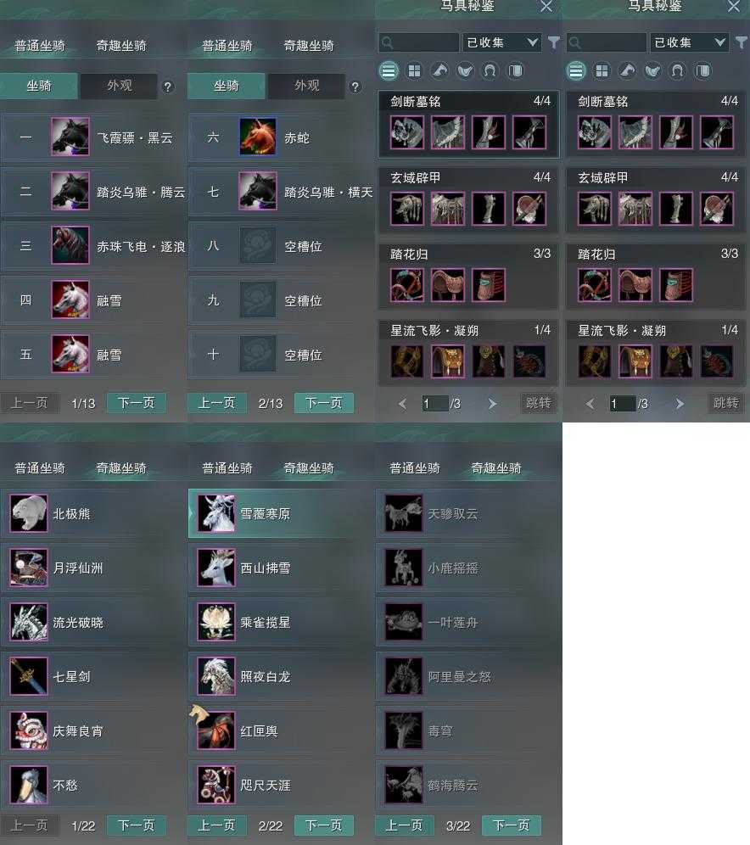Click the 不愁 shoebill bird icon

pyautogui.click(x=29, y=785)
